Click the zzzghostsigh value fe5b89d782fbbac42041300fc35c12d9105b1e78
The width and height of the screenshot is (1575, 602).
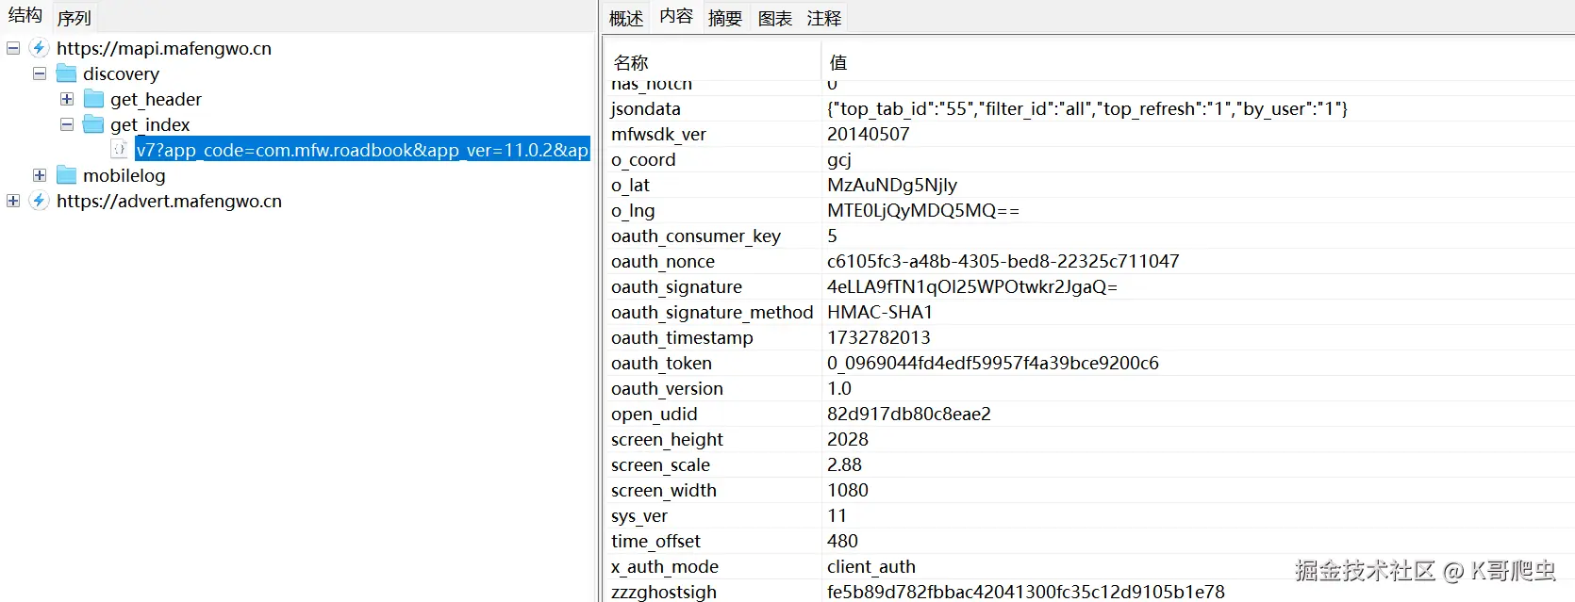[x=1026, y=592]
